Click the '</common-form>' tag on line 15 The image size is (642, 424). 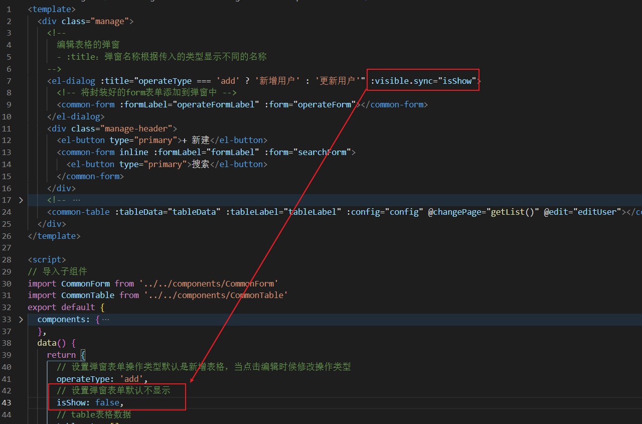(90, 176)
